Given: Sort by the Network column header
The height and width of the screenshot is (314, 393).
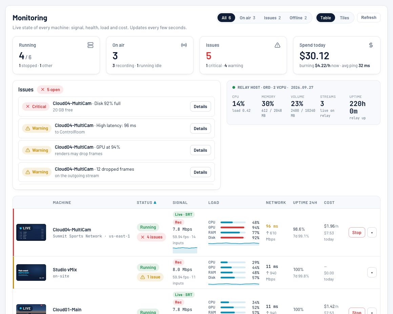Looking at the screenshot, I should click(x=276, y=203).
